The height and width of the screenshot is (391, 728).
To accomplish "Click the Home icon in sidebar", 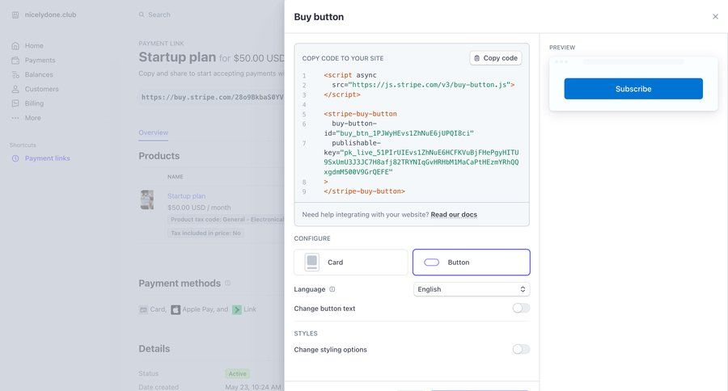I will (15, 45).
